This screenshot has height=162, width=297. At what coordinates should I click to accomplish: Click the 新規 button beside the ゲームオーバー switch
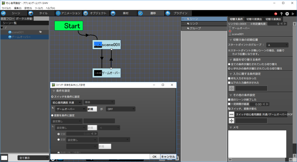coord(92,109)
